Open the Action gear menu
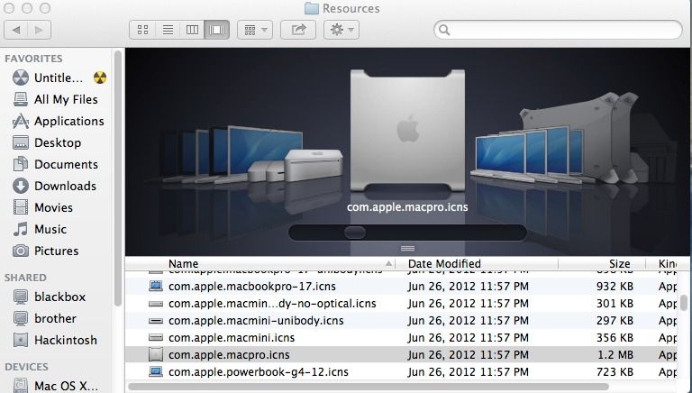This screenshot has height=393, width=692. [x=341, y=30]
